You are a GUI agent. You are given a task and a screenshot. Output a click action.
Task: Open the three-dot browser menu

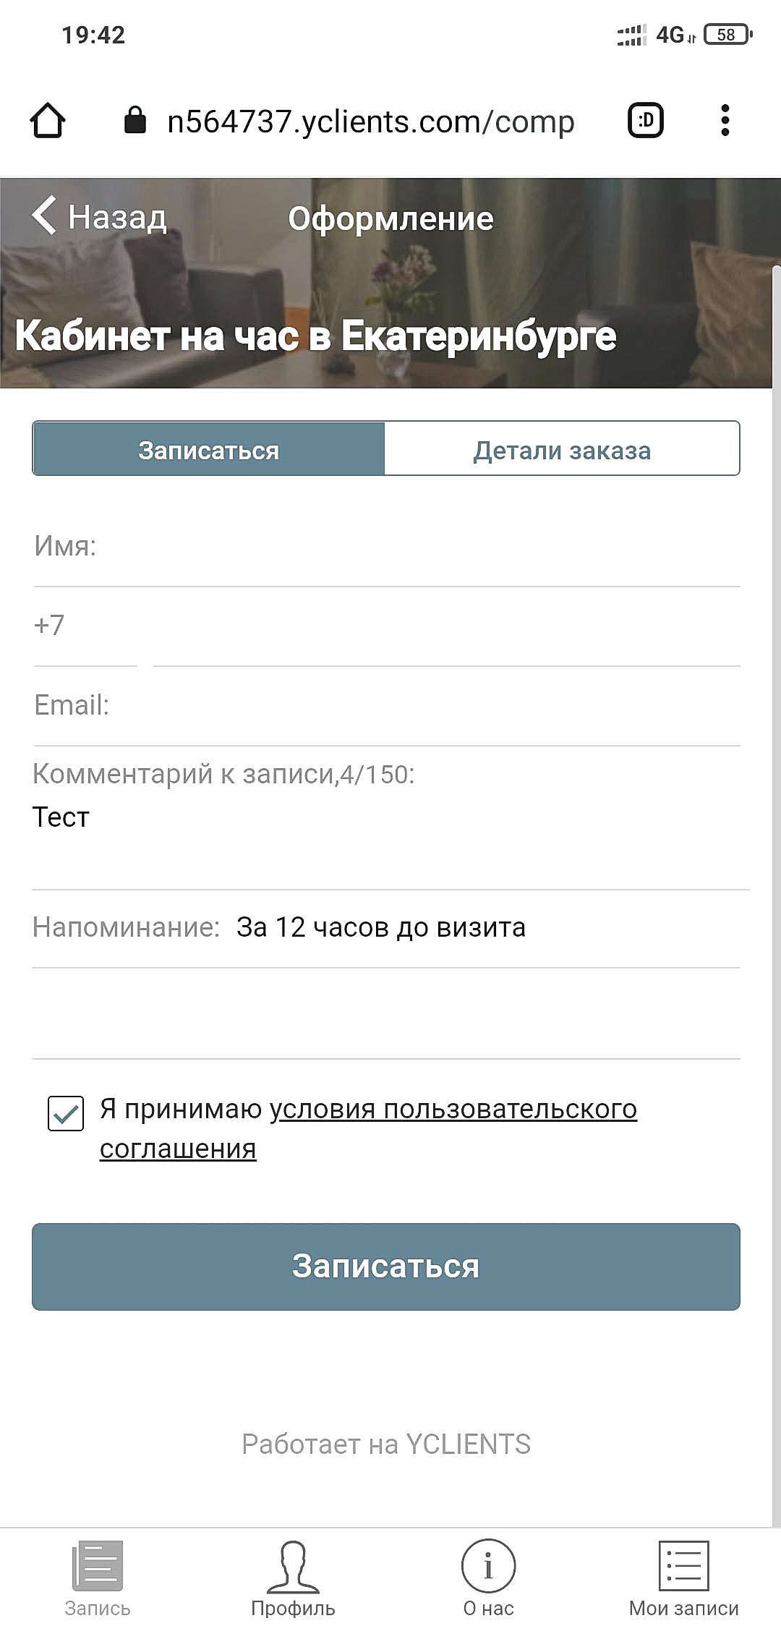725,120
